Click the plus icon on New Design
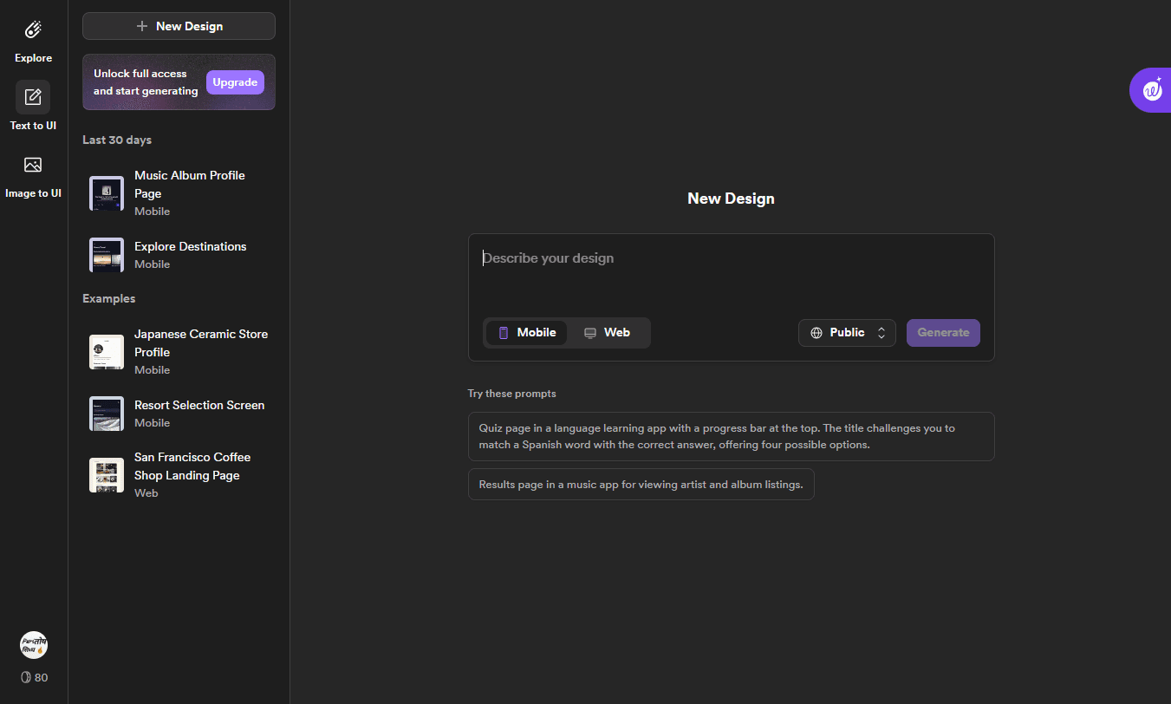This screenshot has width=1171, height=704. 144,25
